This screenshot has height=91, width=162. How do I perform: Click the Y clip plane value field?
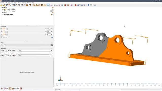pos(48,32)
